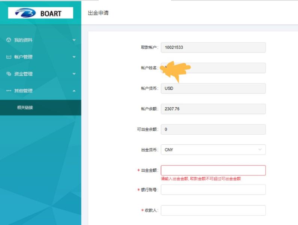
Task: Open the 出金货币 CNY dropdown
Action: (213, 150)
